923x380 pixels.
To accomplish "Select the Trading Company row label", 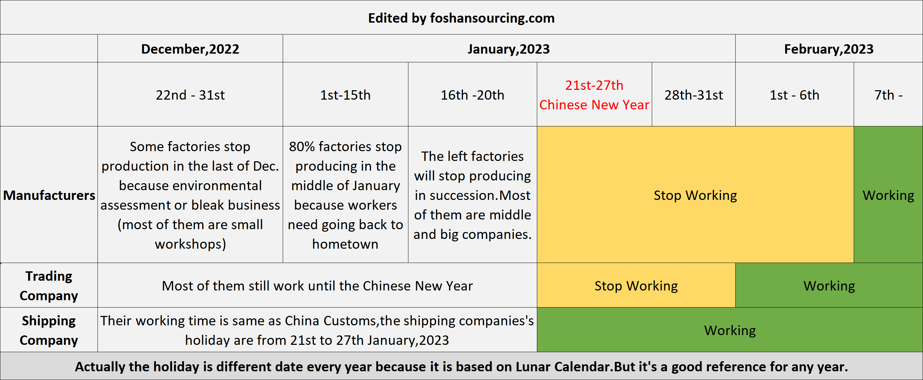I will [x=49, y=285].
